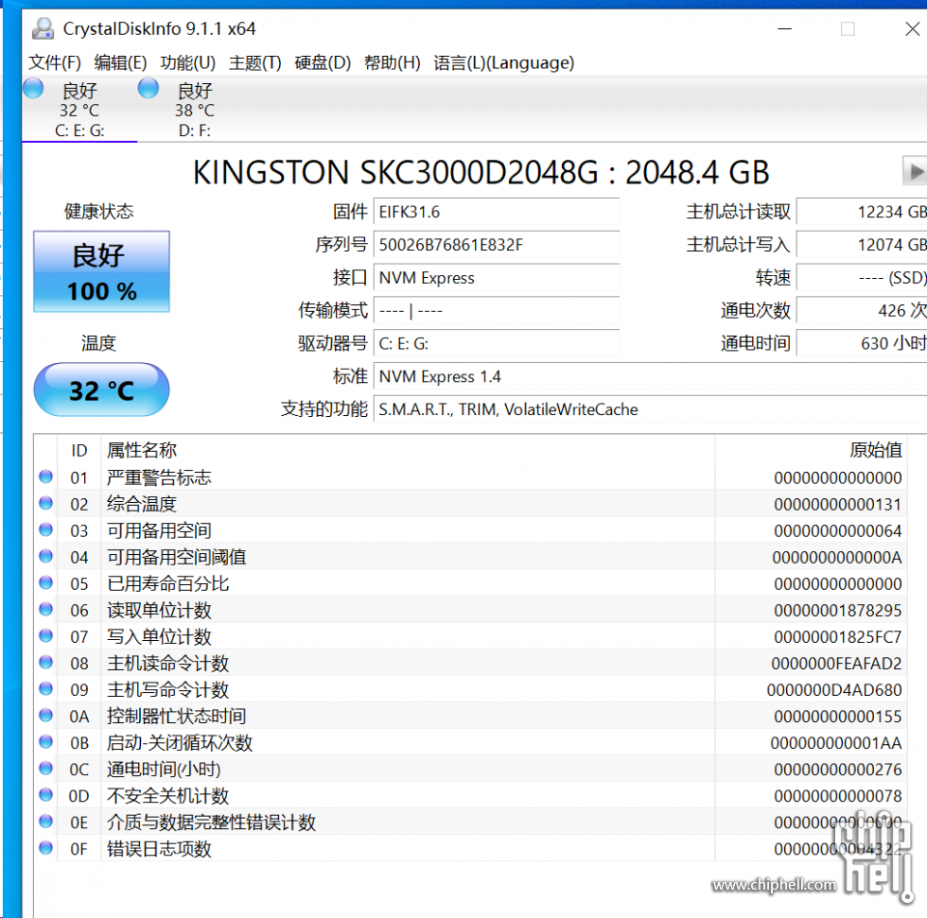Select the 读取单位计数 attribute name
The image size is (927, 918).
tap(159, 610)
